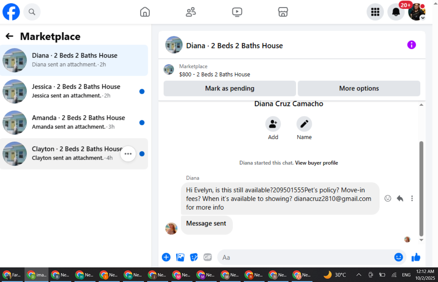Click the More options button
Screen dimensions: 438x282
click(x=359, y=88)
